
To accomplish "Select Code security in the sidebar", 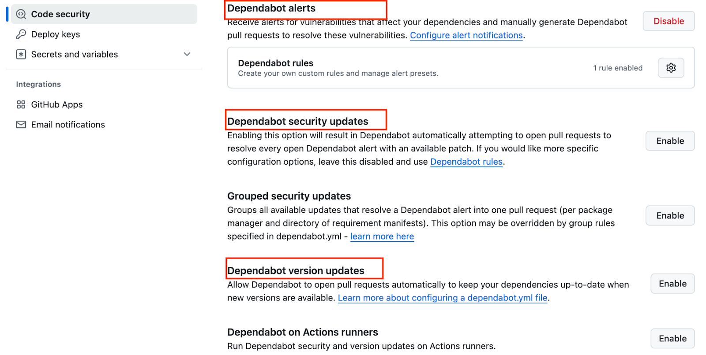I will tap(60, 14).
